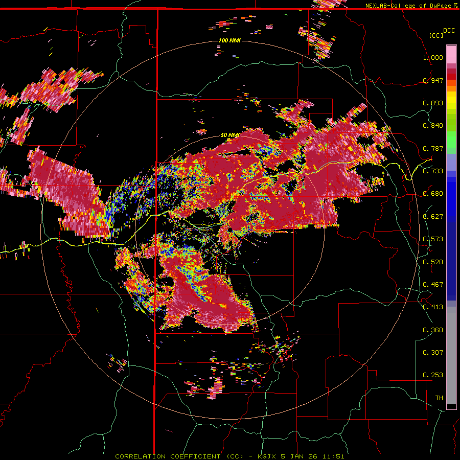Select the 0.360 scale value
The image size is (460, 460).
pyautogui.click(x=433, y=330)
